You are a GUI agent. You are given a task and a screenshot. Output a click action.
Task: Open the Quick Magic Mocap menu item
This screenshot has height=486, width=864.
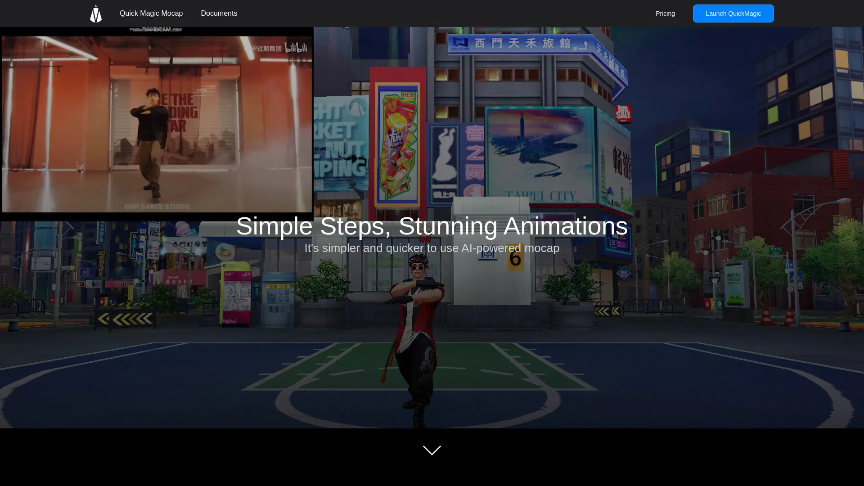[x=151, y=13]
